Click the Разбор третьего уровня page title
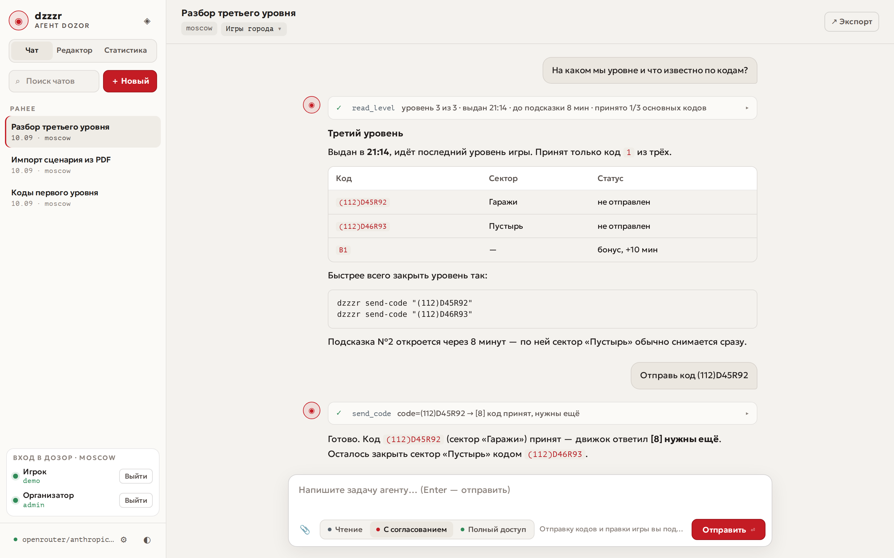 [238, 13]
